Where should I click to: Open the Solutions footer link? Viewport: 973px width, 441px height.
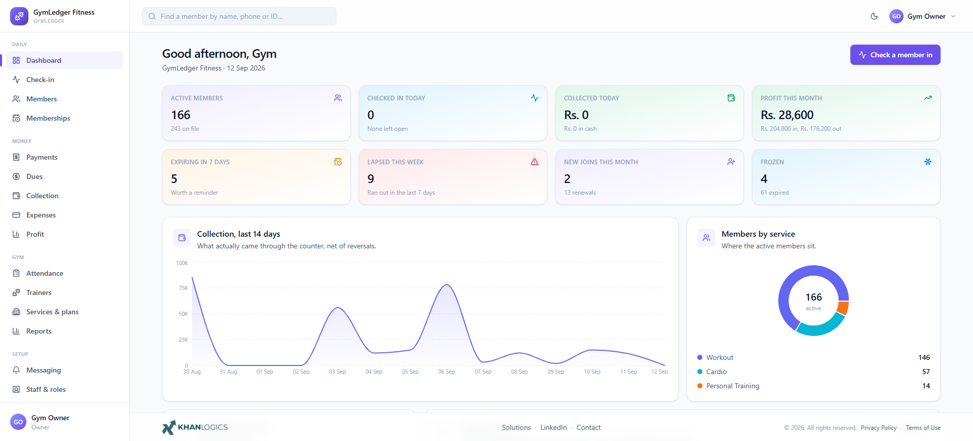[x=516, y=427]
